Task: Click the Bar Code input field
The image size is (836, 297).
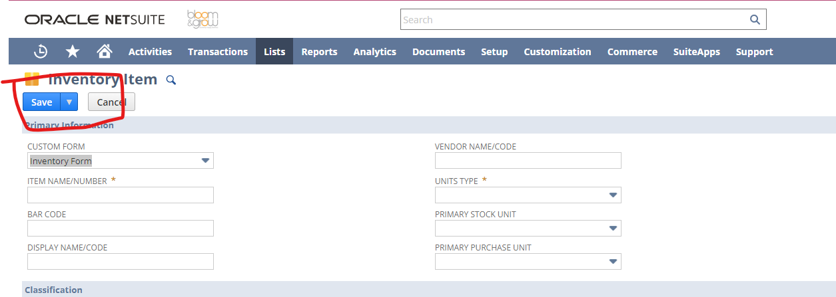Action: (x=121, y=229)
